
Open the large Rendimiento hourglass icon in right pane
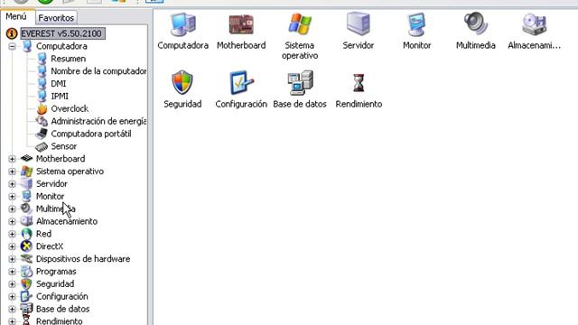click(x=359, y=83)
